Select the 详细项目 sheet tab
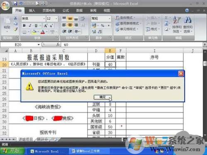Screen dimensions: 207x155 pyautogui.click(x=26, y=139)
